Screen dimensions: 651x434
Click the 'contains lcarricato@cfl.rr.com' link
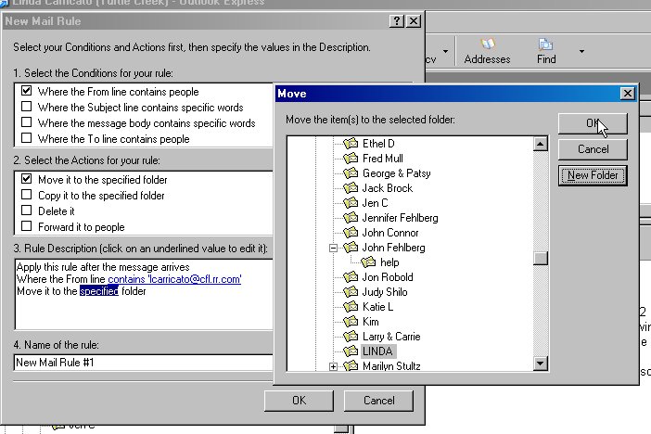pos(174,279)
